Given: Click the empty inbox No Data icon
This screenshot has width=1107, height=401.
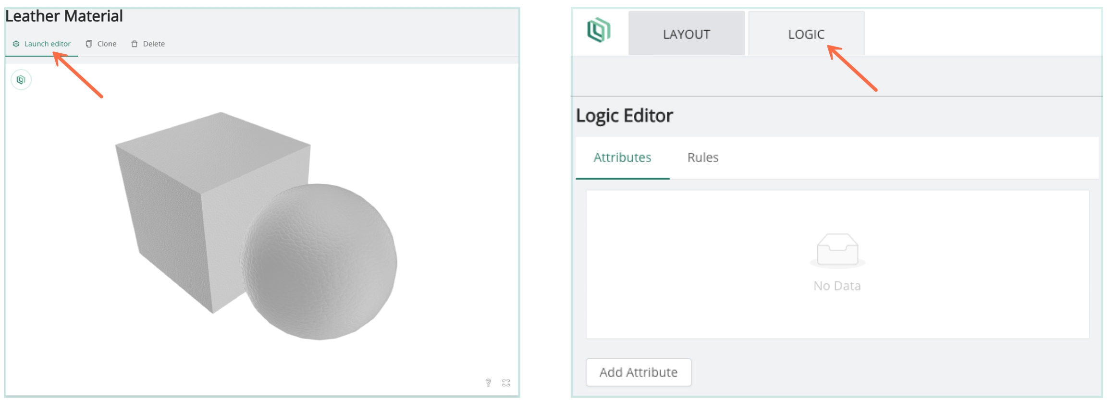Looking at the screenshot, I should coord(837,250).
